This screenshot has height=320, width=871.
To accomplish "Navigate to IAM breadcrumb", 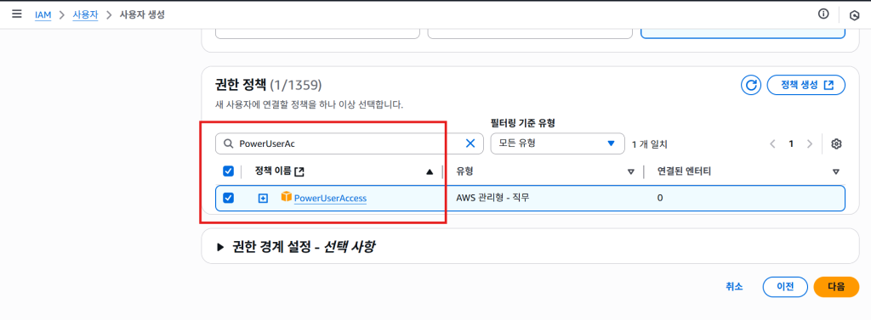I will 43,15.
